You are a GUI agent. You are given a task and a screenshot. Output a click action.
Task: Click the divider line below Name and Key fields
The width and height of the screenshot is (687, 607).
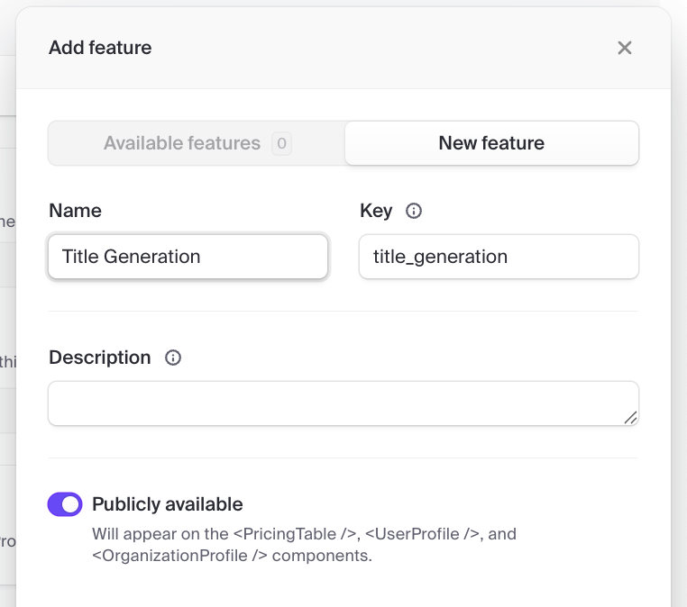pos(343,312)
